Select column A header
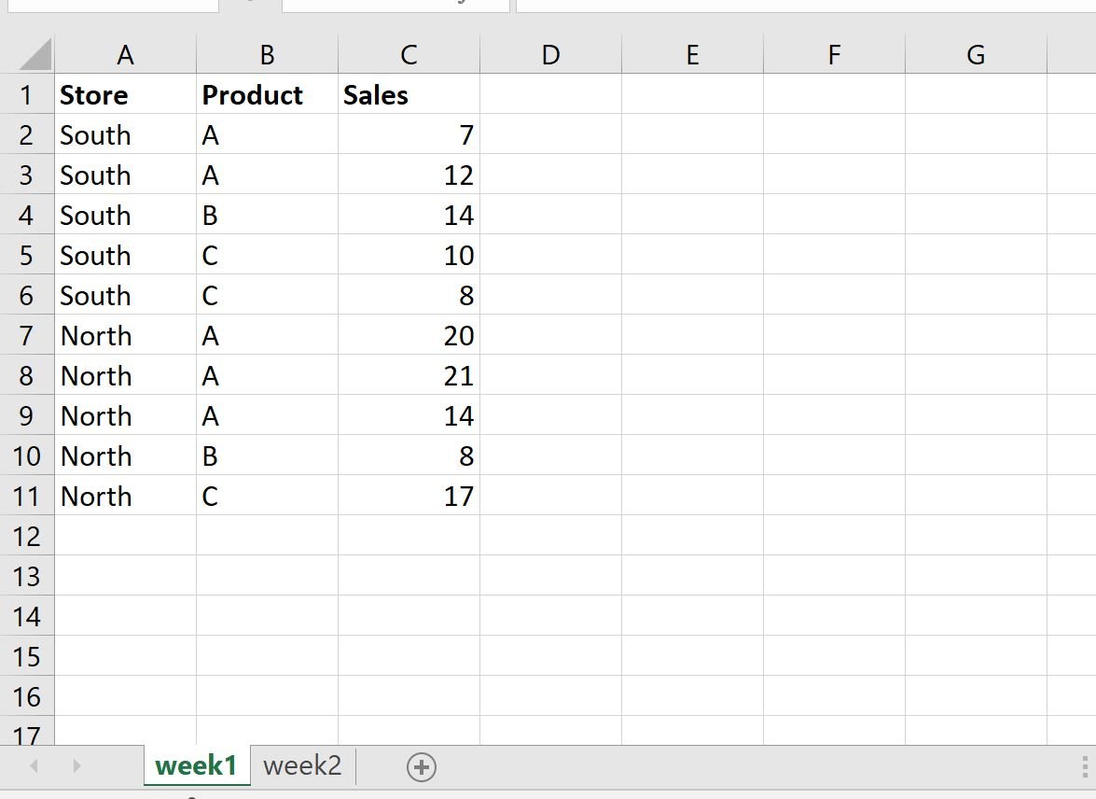Viewport: 1096px width, 799px height. 125,54
